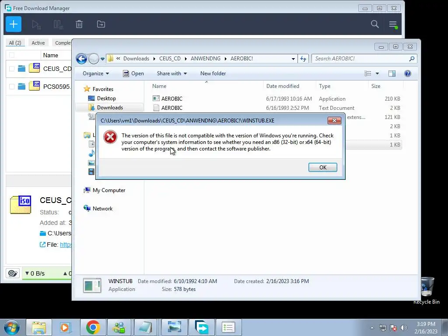Open File Explorer from the taskbar
Screen dimensions: 448x336
click(x=39, y=327)
